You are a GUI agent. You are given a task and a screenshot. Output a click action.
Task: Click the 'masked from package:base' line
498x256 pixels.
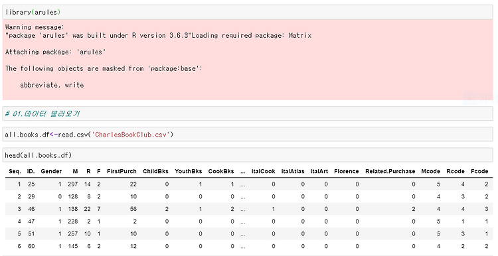coord(104,68)
